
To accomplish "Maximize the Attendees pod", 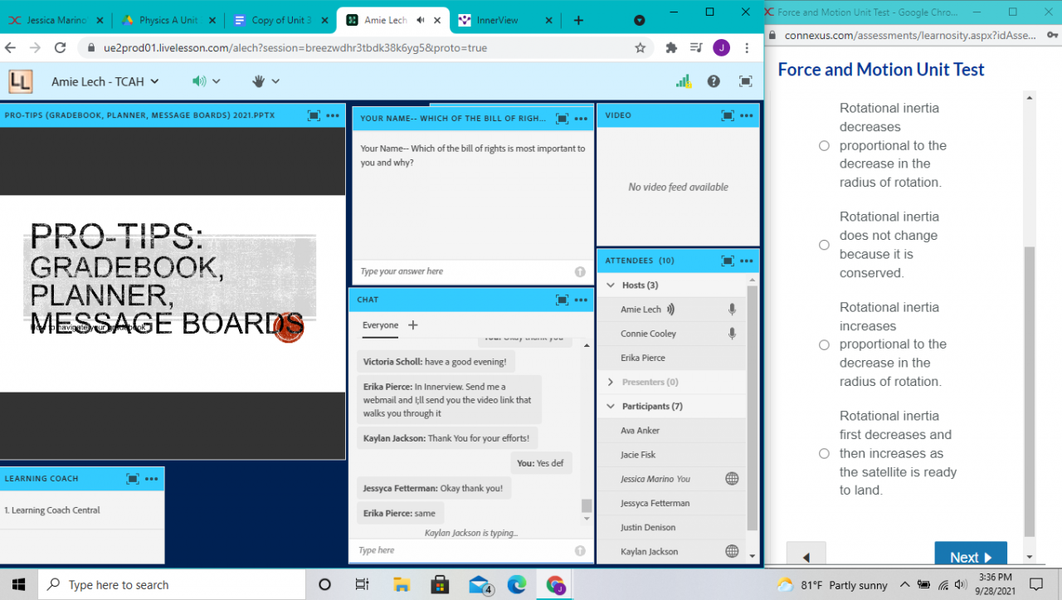I will 728,261.
